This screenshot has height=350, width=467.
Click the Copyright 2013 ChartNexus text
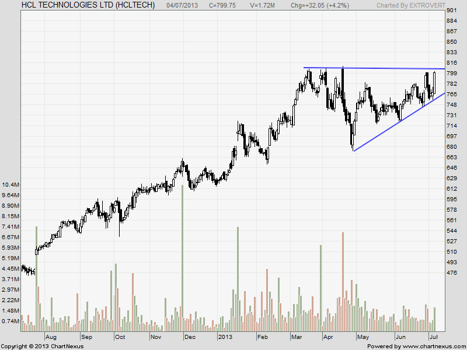pyautogui.click(x=42, y=346)
